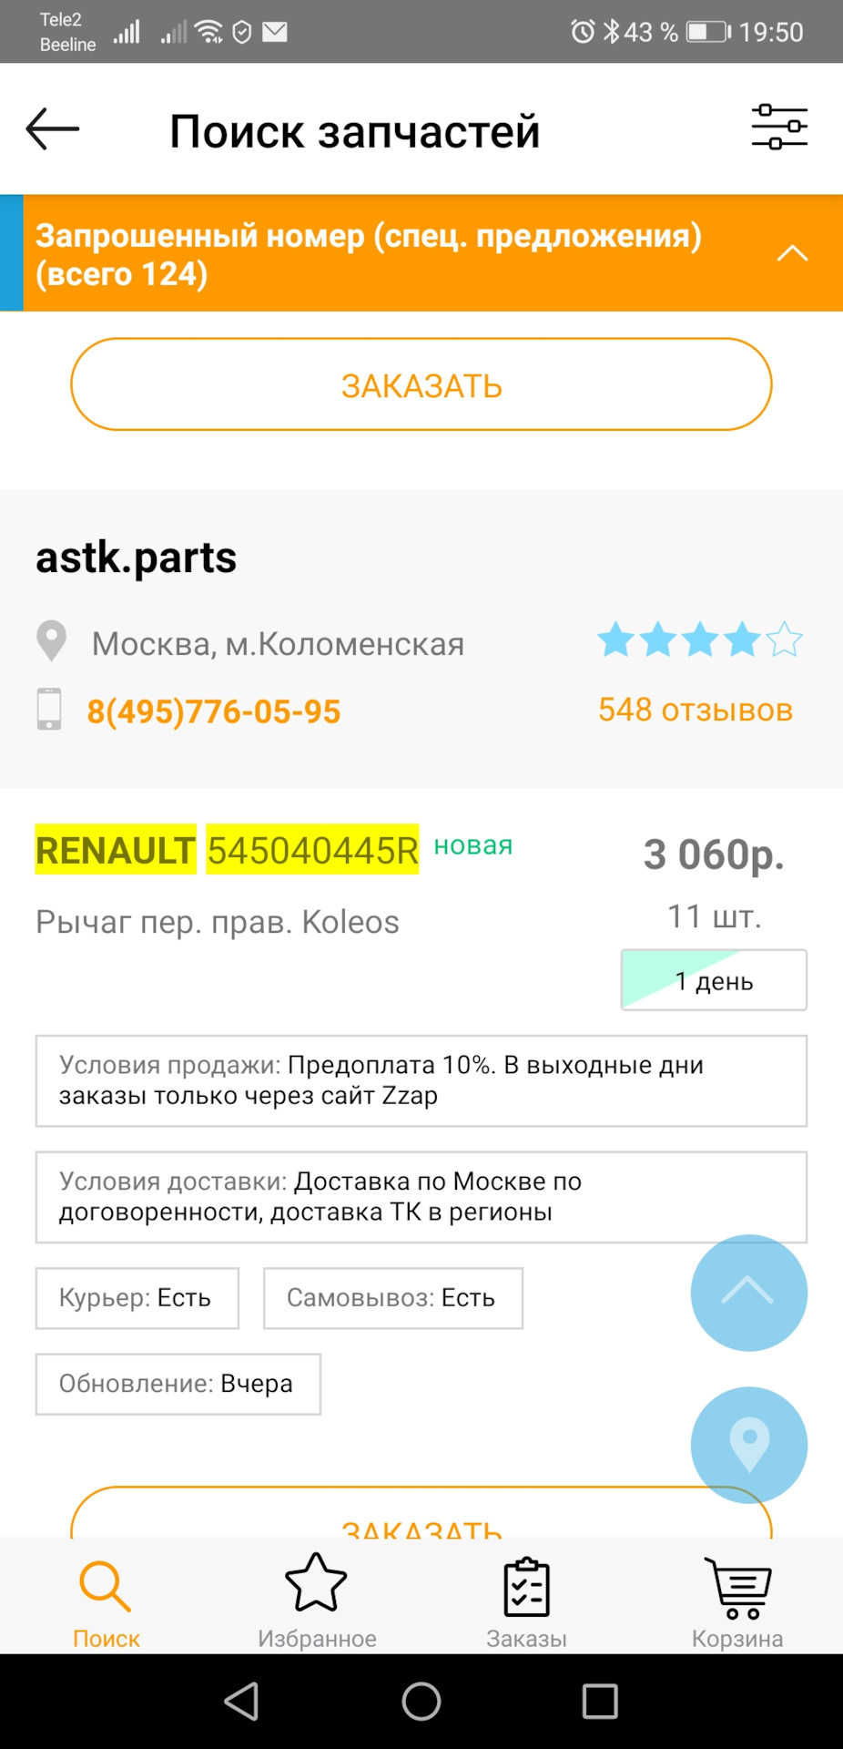The width and height of the screenshot is (843, 1749).
Task: Open the search filters icon
Action: [779, 128]
